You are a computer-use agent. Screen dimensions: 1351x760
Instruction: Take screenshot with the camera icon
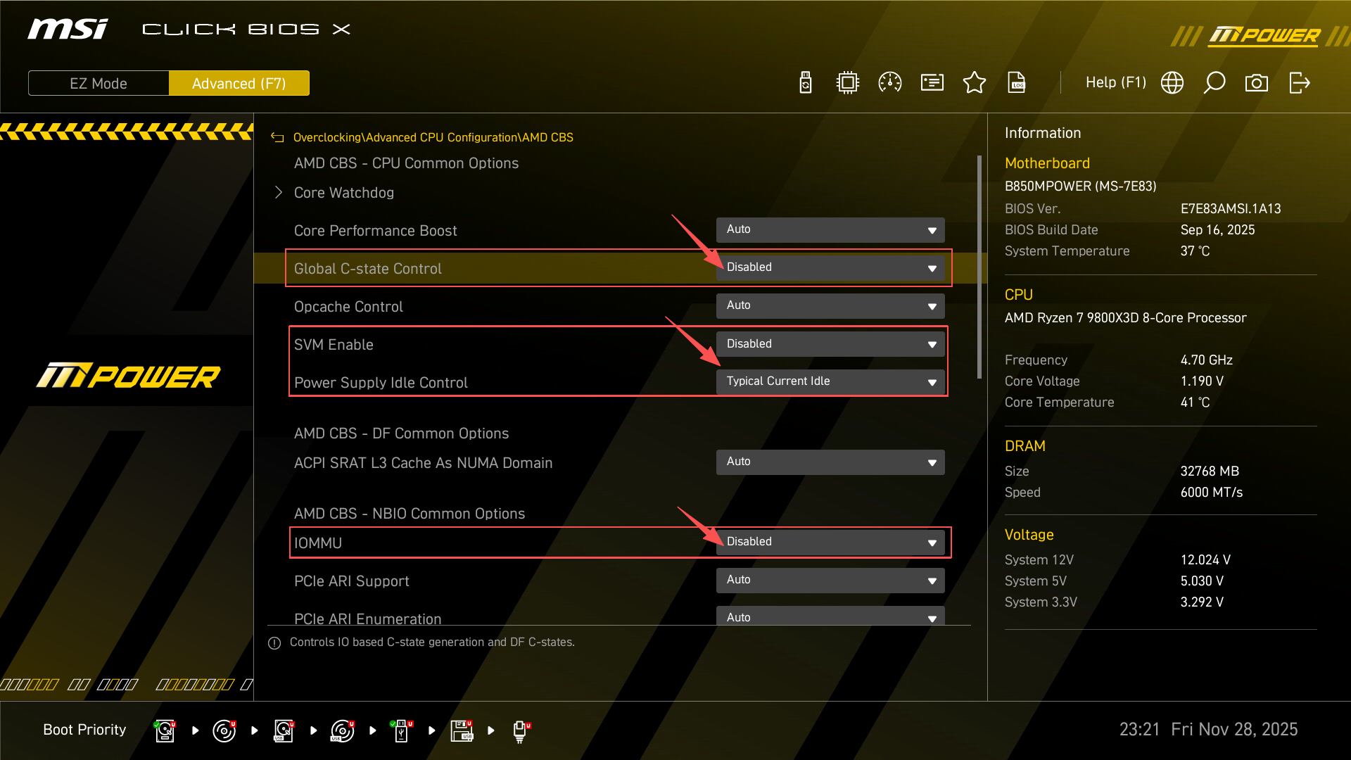click(1257, 83)
